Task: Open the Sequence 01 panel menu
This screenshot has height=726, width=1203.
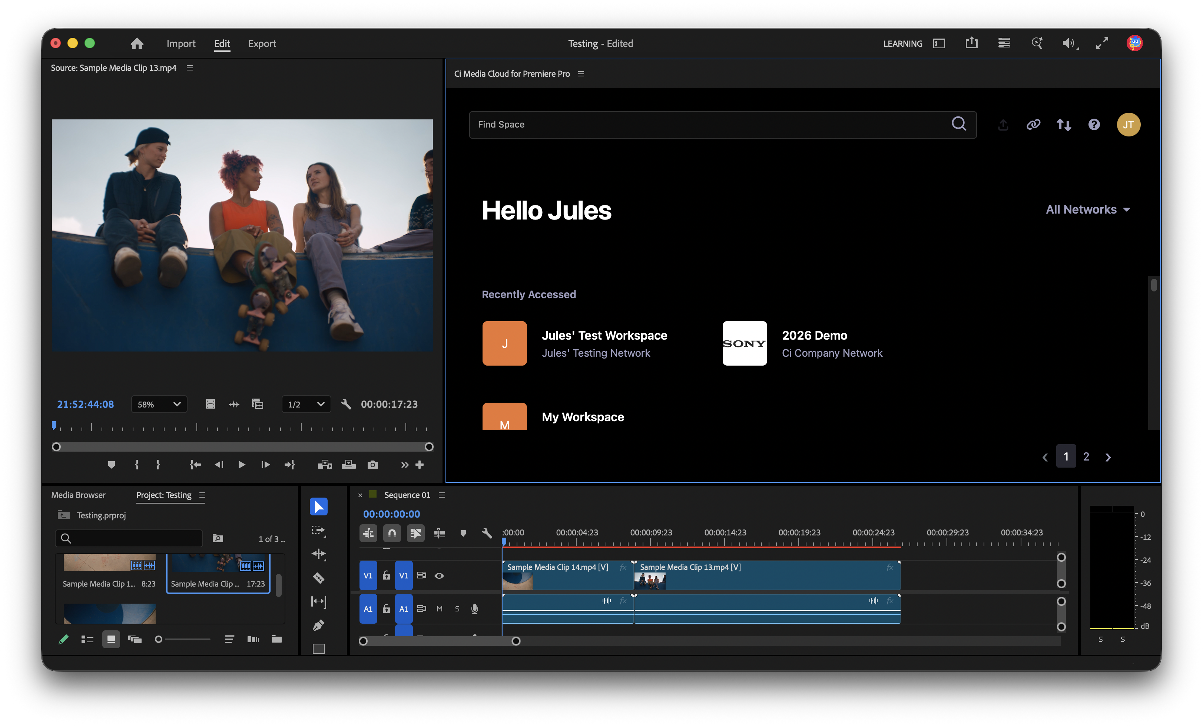Action: 441,495
